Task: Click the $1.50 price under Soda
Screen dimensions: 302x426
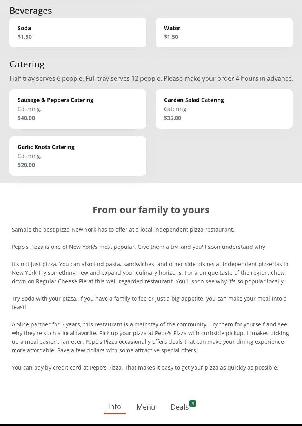Action: tap(25, 37)
